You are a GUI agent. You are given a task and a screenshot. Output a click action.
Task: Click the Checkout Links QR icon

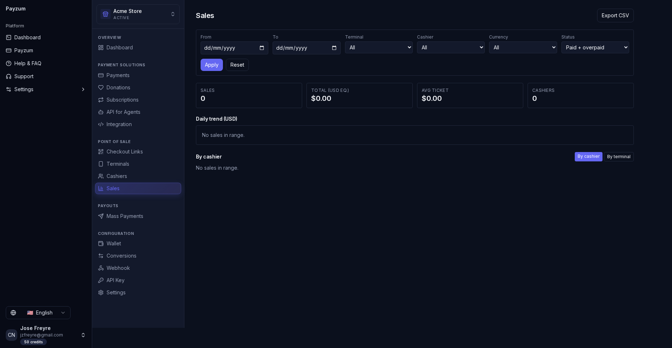click(x=101, y=152)
